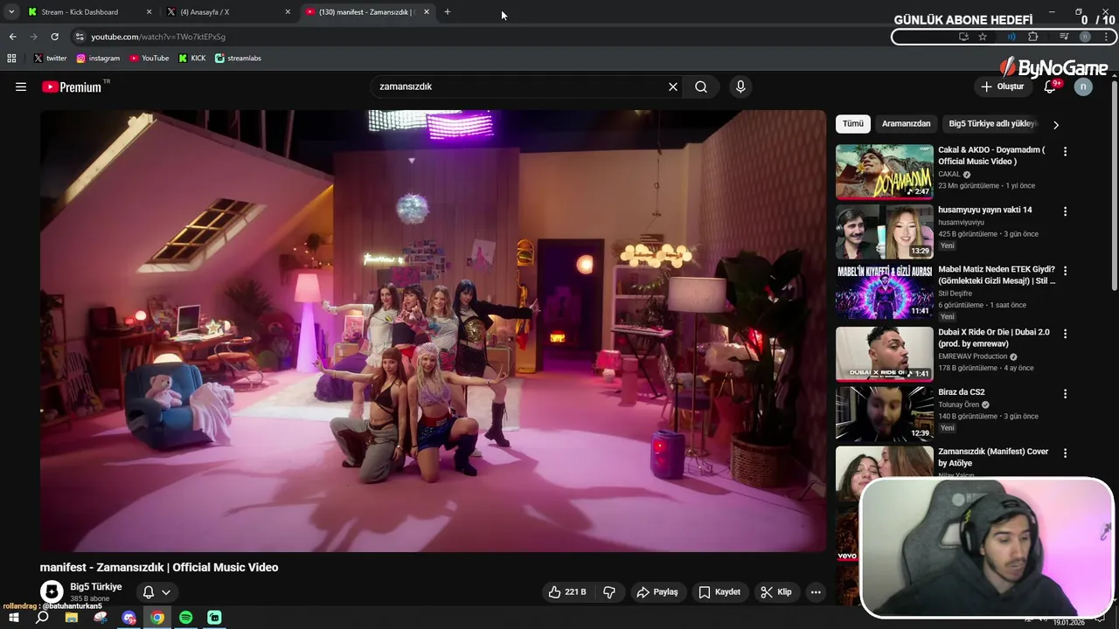Open options for husamyuyu yayın vakti 14

click(1065, 211)
